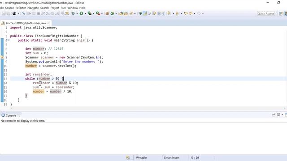Open the Back navigation history dropdown

pyautogui.click(x=195, y=13)
